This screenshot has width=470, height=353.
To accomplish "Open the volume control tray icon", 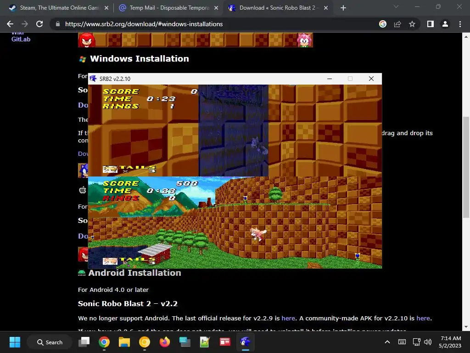I will [428, 342].
